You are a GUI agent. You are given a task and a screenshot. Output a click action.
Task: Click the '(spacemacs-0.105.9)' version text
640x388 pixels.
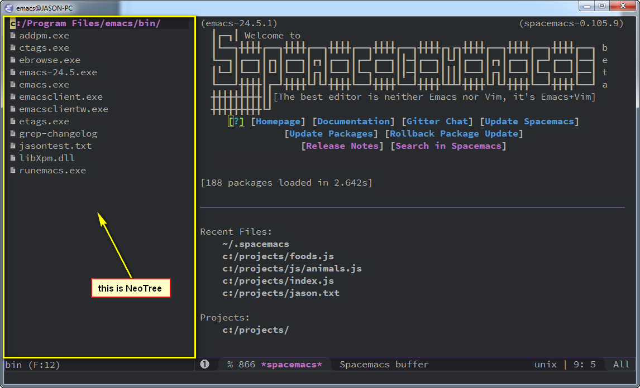coord(571,23)
